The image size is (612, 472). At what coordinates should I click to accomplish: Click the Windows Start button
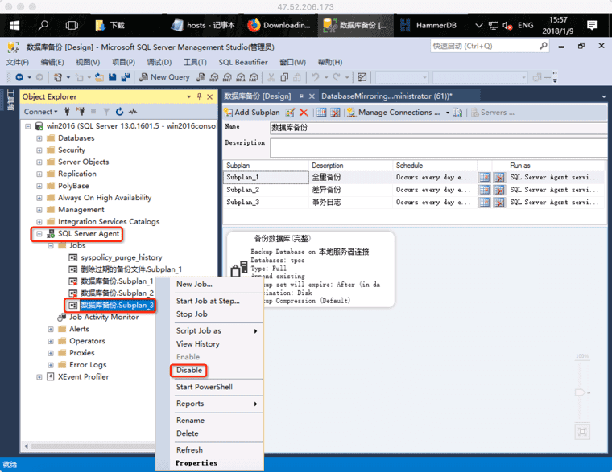(x=14, y=26)
